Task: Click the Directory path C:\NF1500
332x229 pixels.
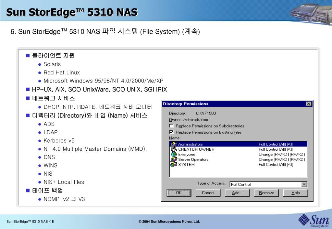Action: coord(206,113)
